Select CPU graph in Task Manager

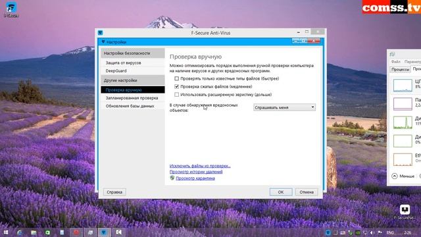point(403,85)
